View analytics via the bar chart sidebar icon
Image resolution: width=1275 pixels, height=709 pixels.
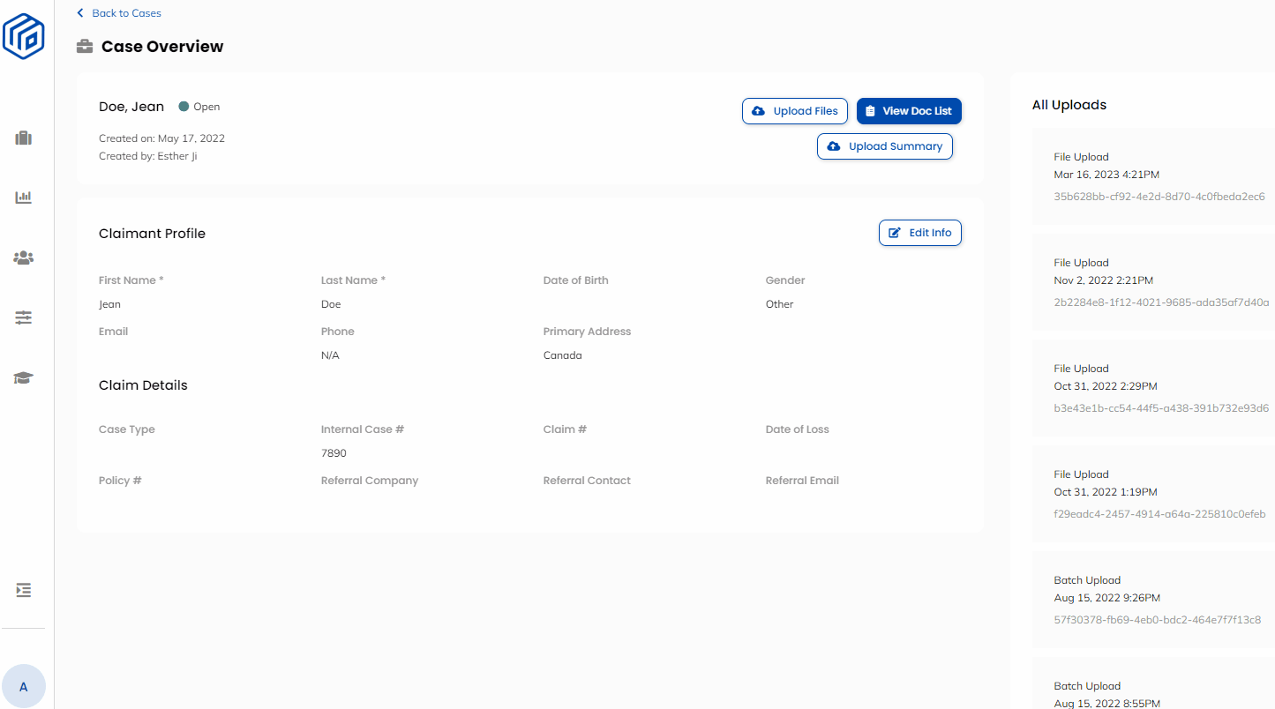click(x=23, y=198)
